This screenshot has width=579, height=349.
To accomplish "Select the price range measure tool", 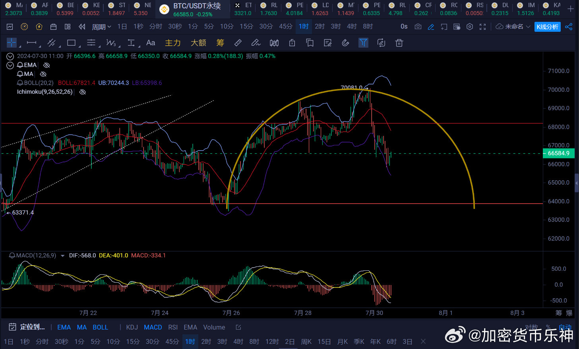I will pyautogui.click(x=131, y=43).
